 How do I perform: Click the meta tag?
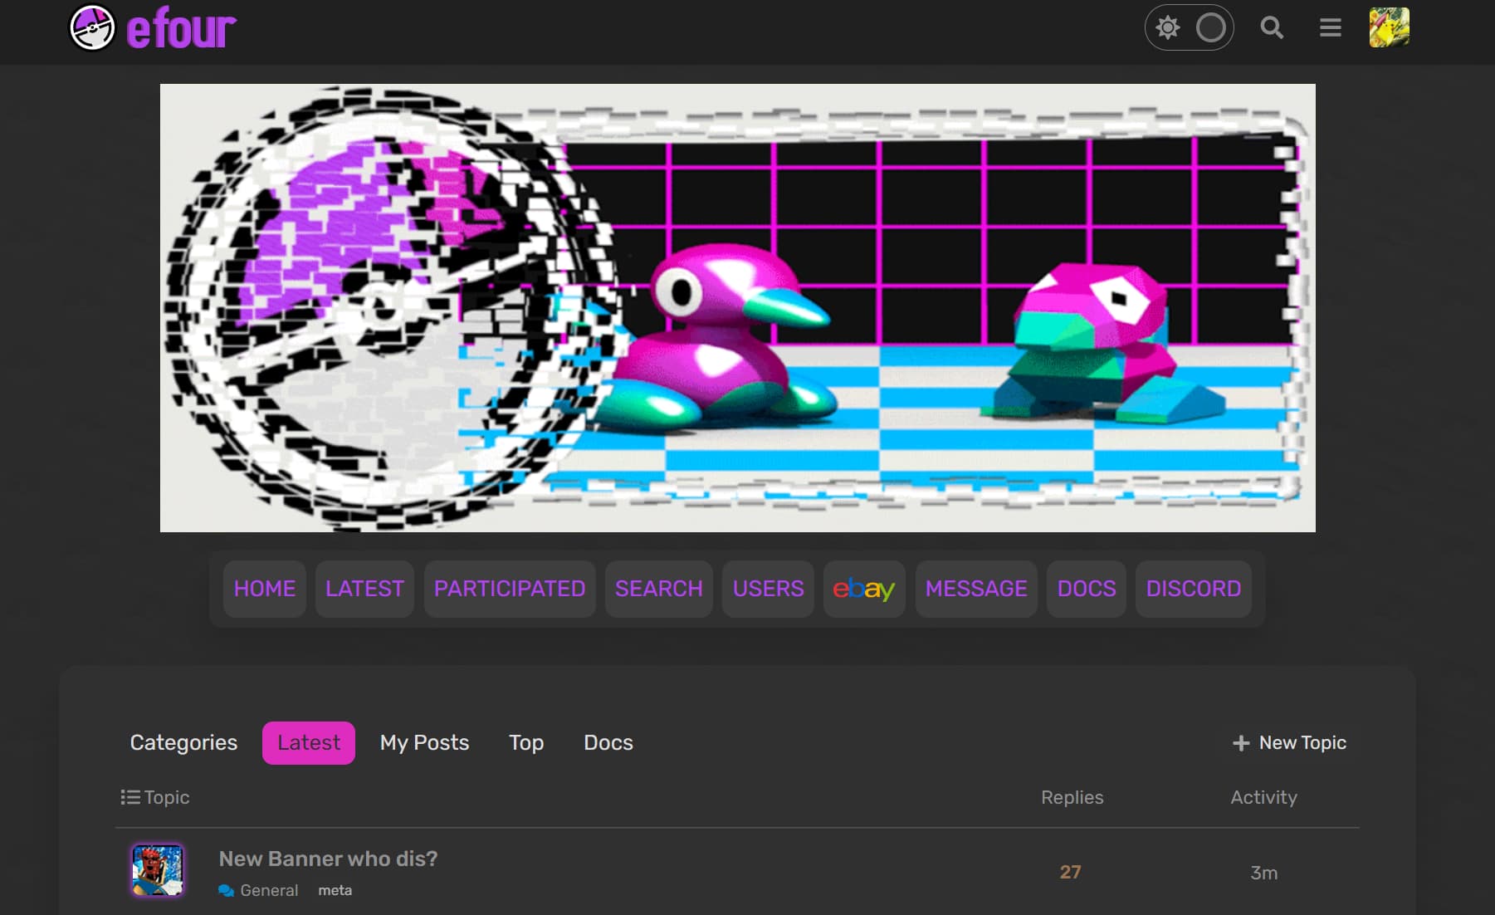pos(335,890)
